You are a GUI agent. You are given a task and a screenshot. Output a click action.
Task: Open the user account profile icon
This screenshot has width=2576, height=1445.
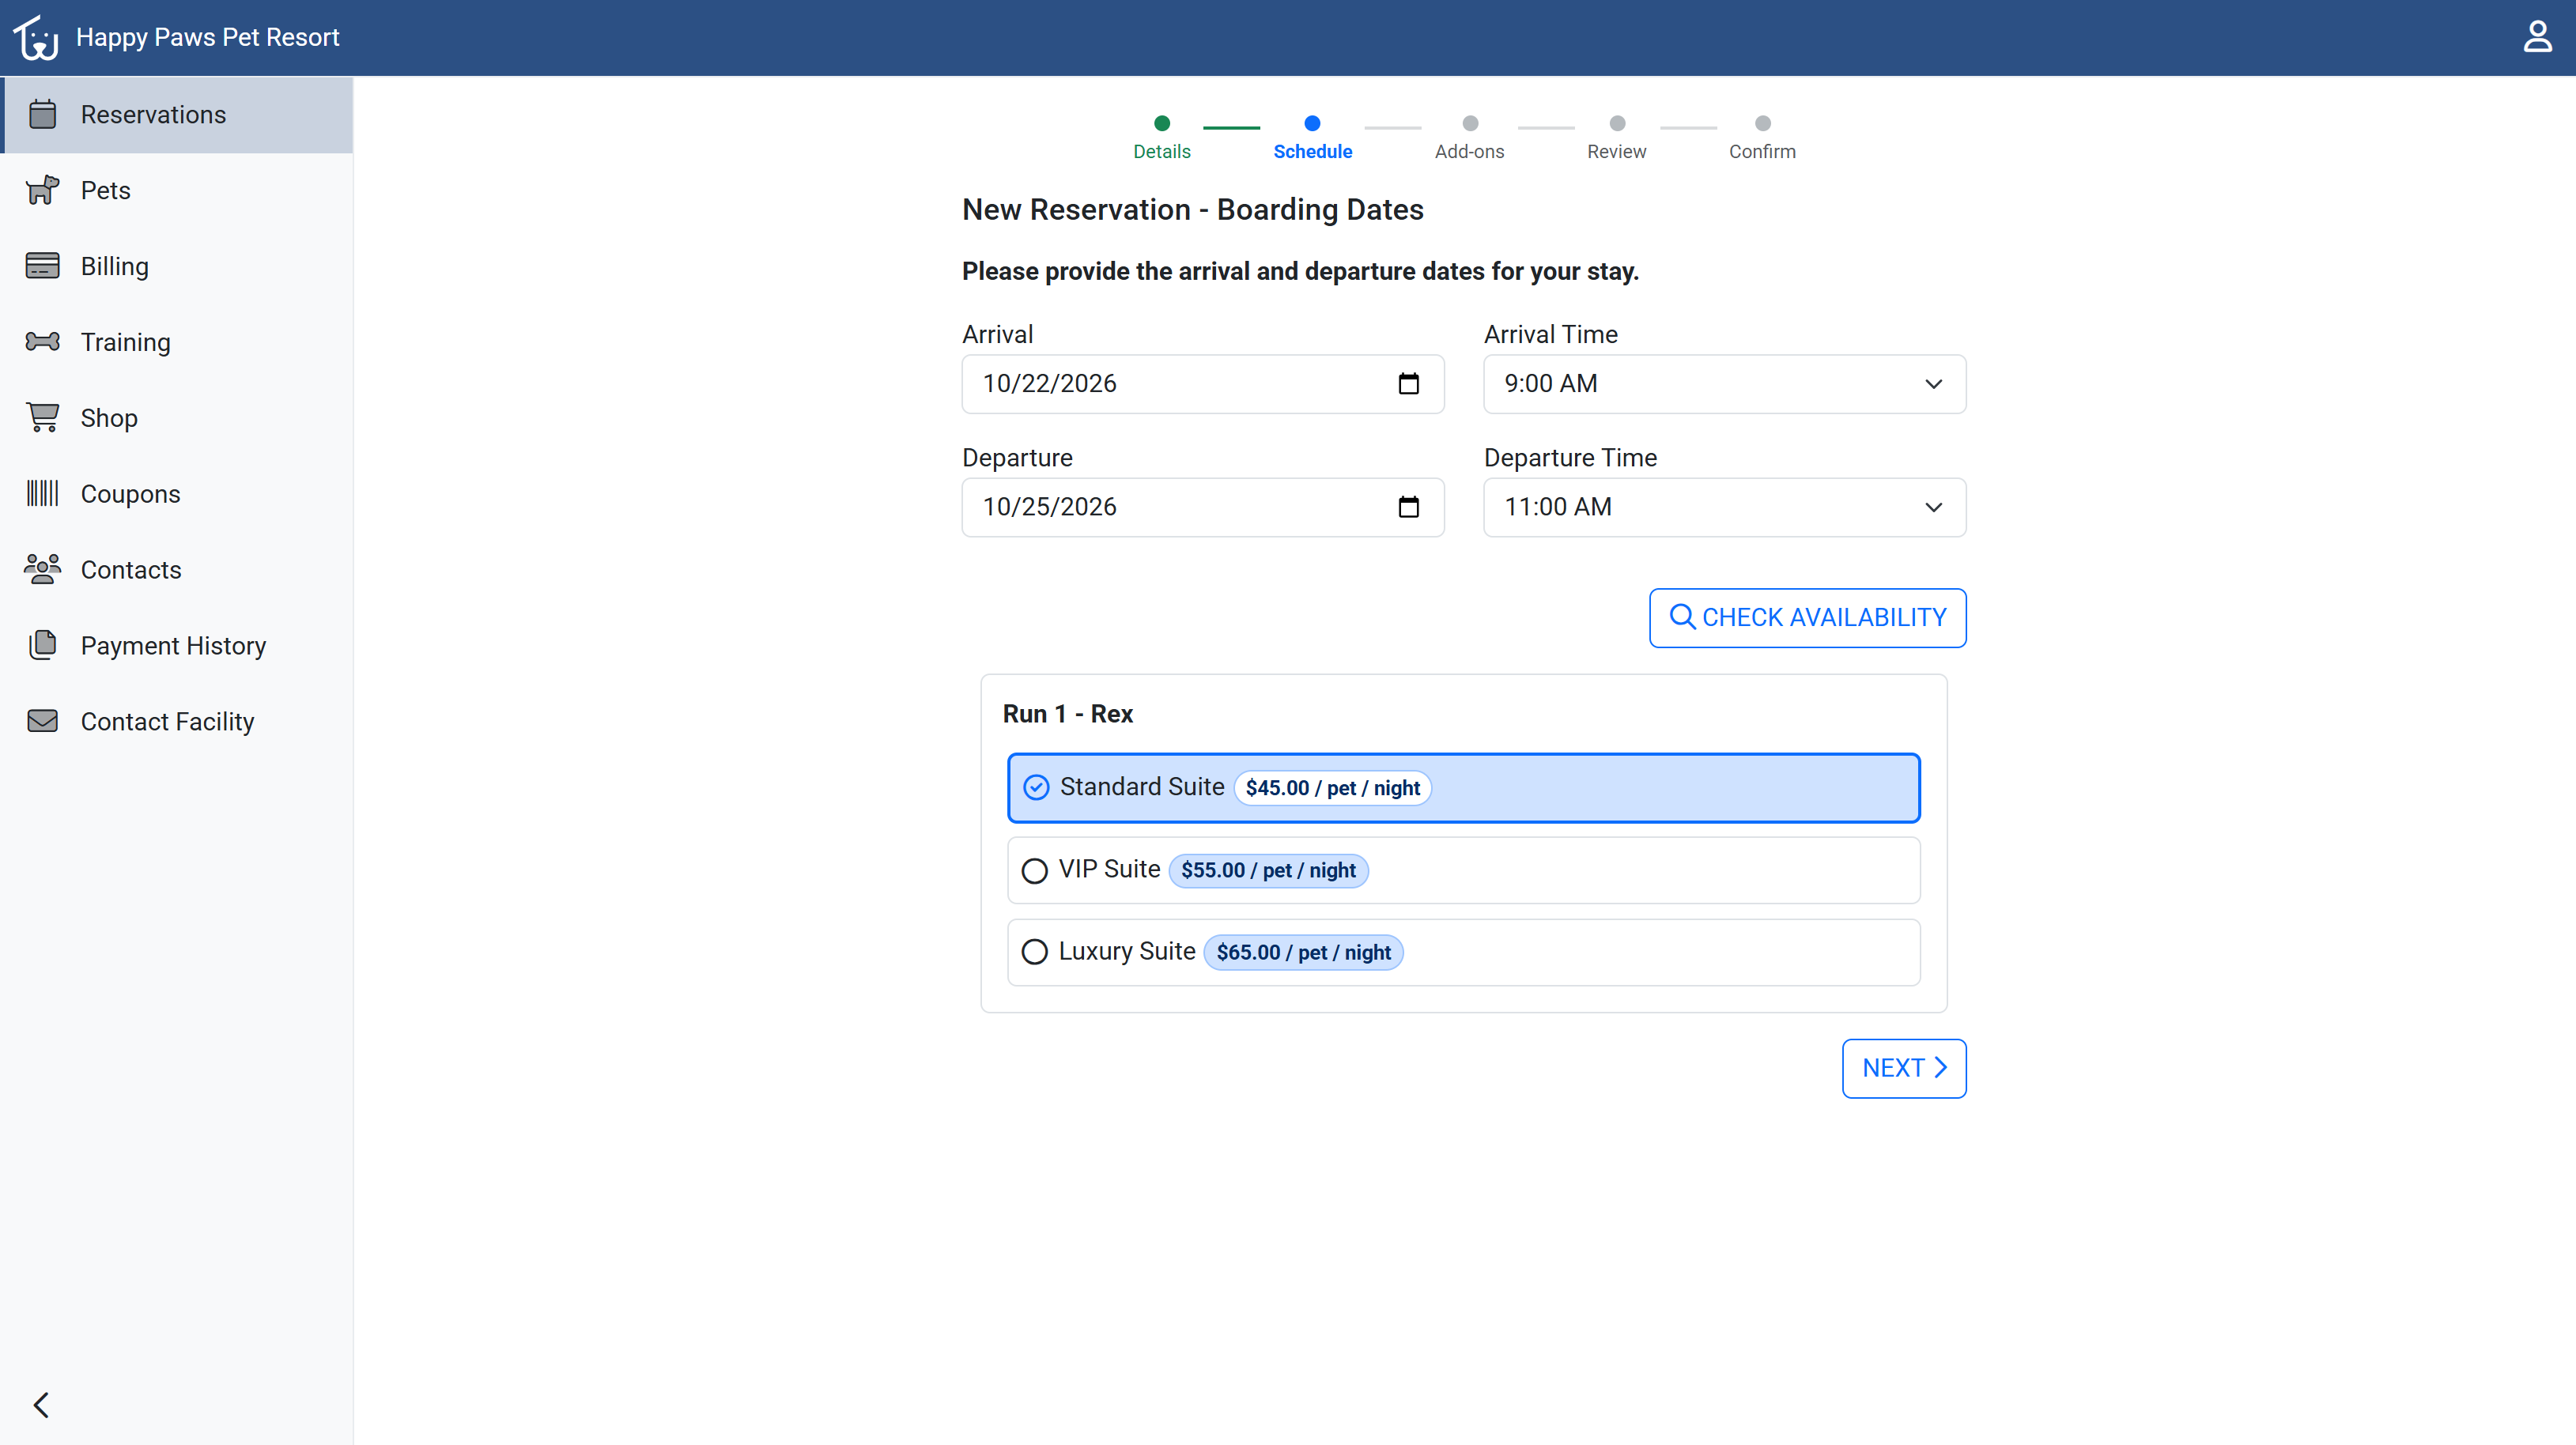pyautogui.click(x=2537, y=37)
